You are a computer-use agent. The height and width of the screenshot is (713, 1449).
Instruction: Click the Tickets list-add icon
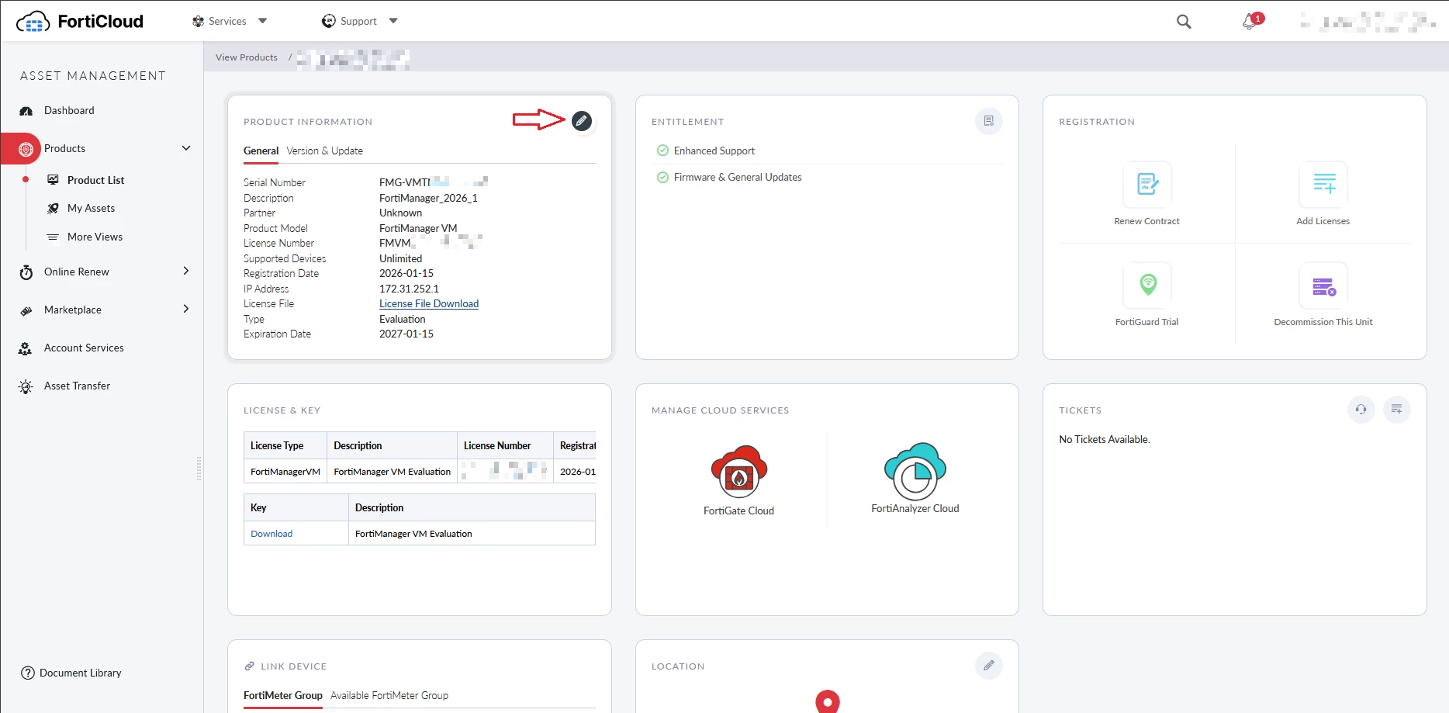tap(1397, 410)
